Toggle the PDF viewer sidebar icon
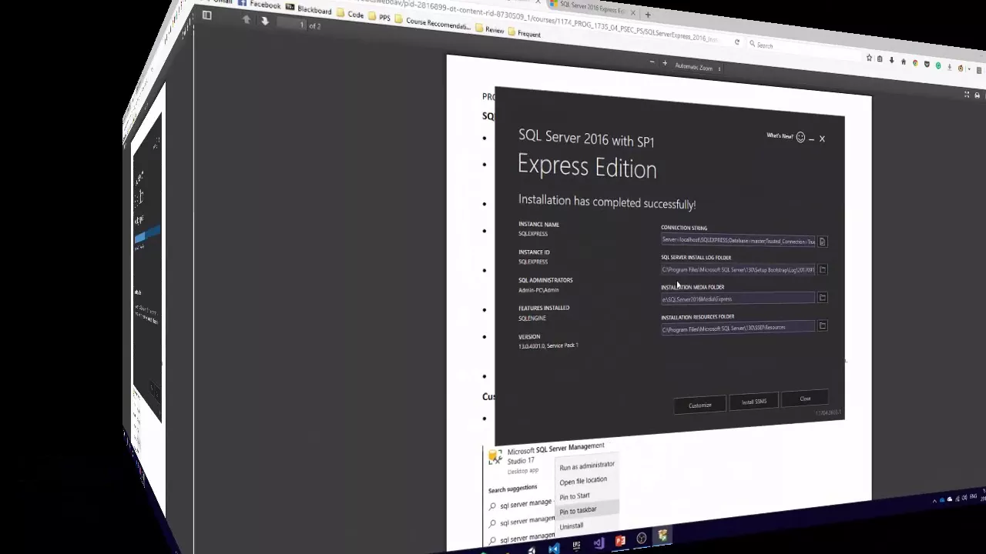This screenshot has height=554, width=986. pos(206,15)
